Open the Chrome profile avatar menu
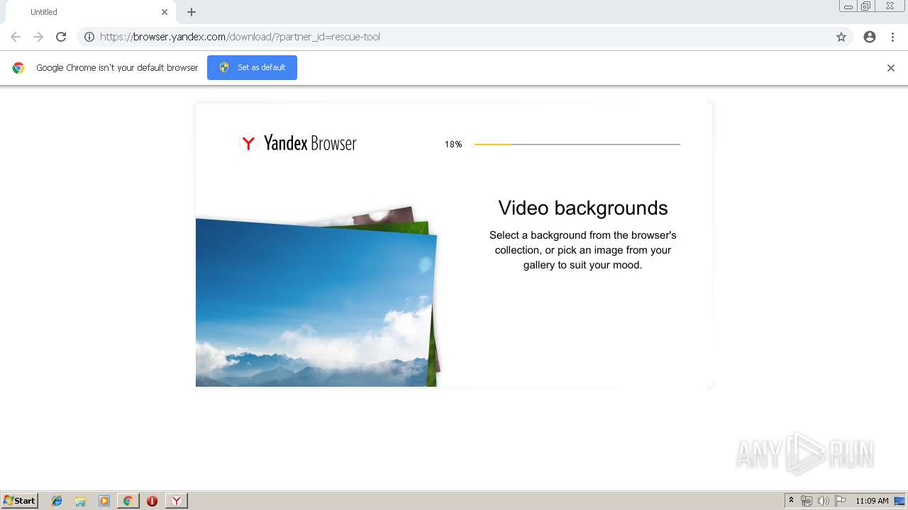 pos(870,37)
